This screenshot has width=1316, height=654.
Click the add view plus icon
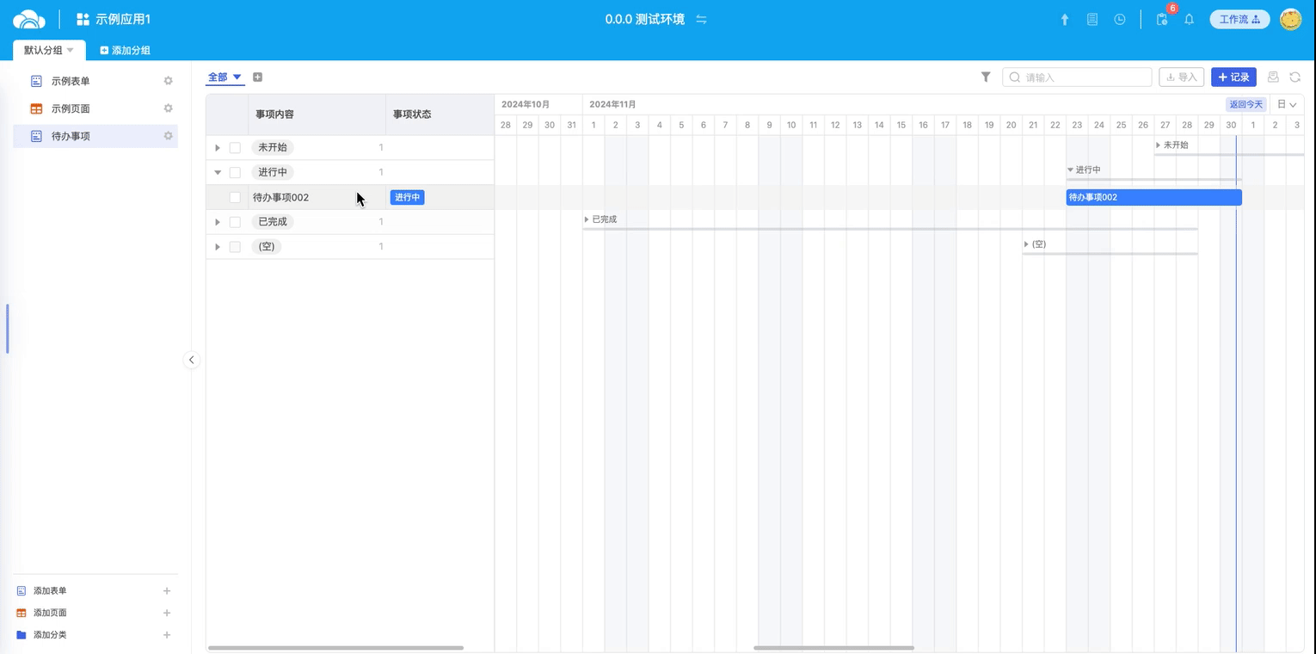click(x=257, y=77)
